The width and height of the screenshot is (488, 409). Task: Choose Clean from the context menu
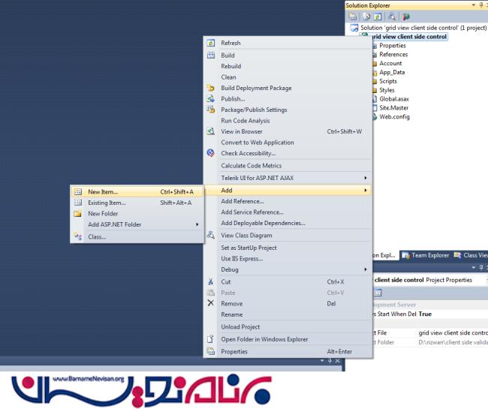pos(228,77)
